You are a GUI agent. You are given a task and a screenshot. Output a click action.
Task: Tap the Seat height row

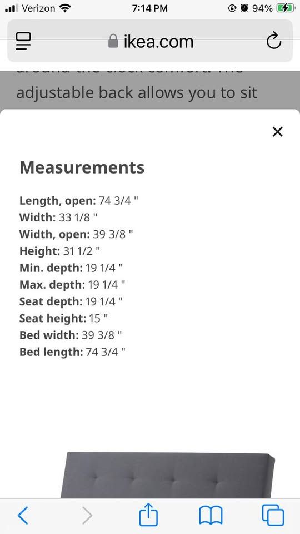(x=63, y=318)
